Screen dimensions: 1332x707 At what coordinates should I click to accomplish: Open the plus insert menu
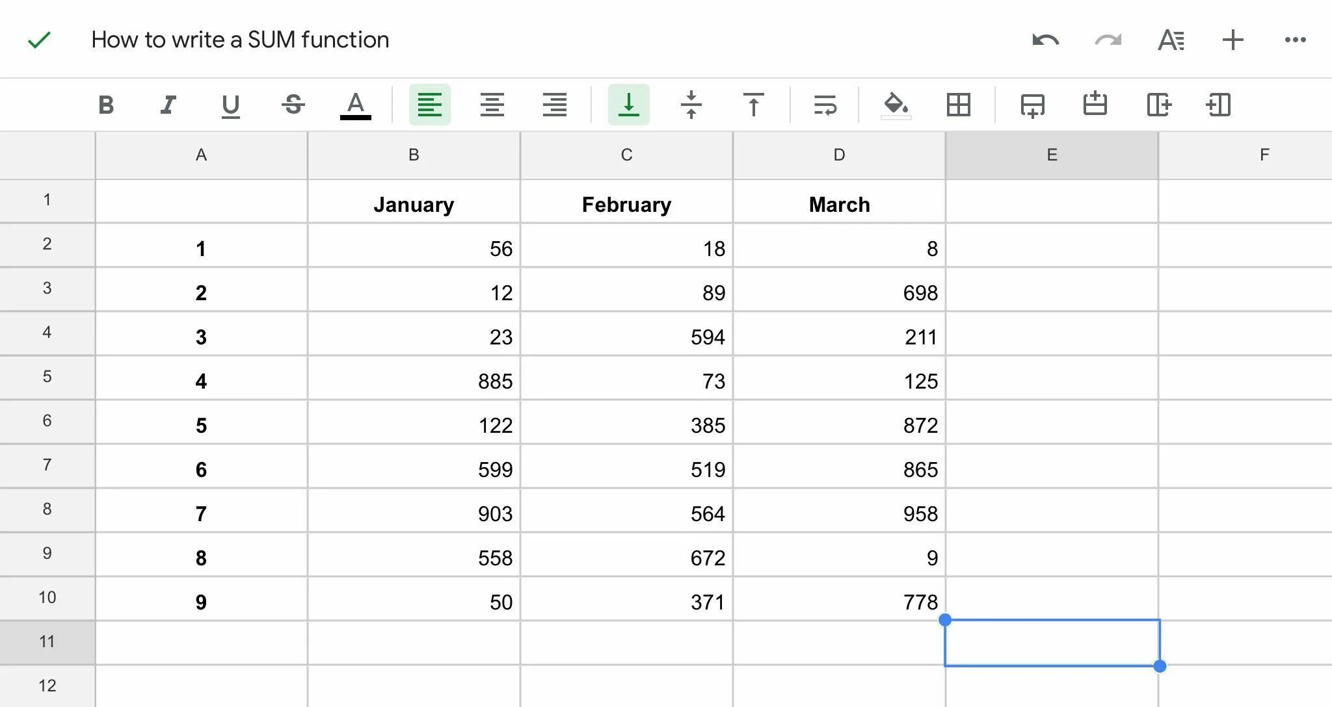[1232, 40]
